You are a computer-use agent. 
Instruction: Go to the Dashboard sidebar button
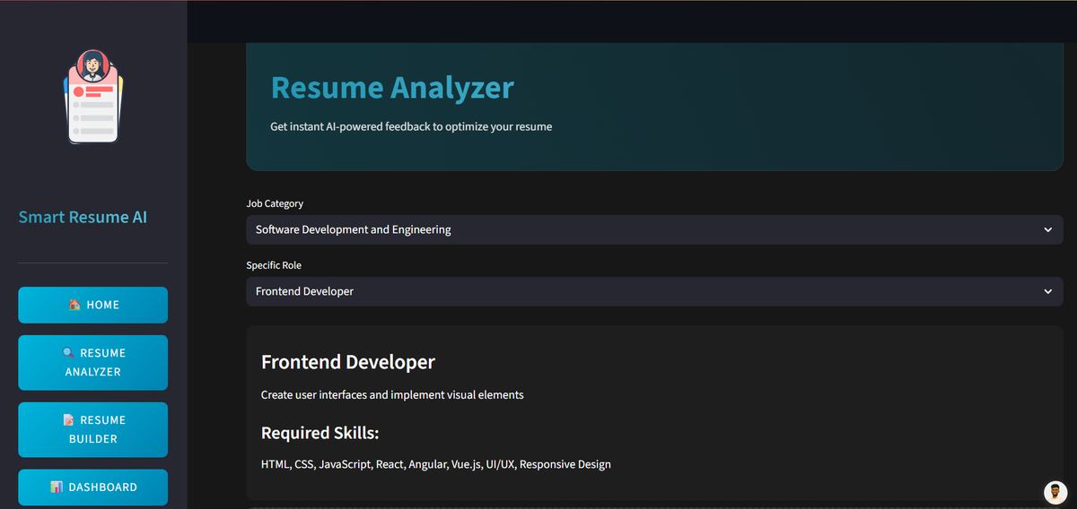coord(92,487)
